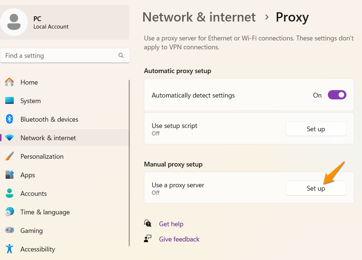Open the PC Local Account profile
Screen dimensions: 362x260
[51, 22]
